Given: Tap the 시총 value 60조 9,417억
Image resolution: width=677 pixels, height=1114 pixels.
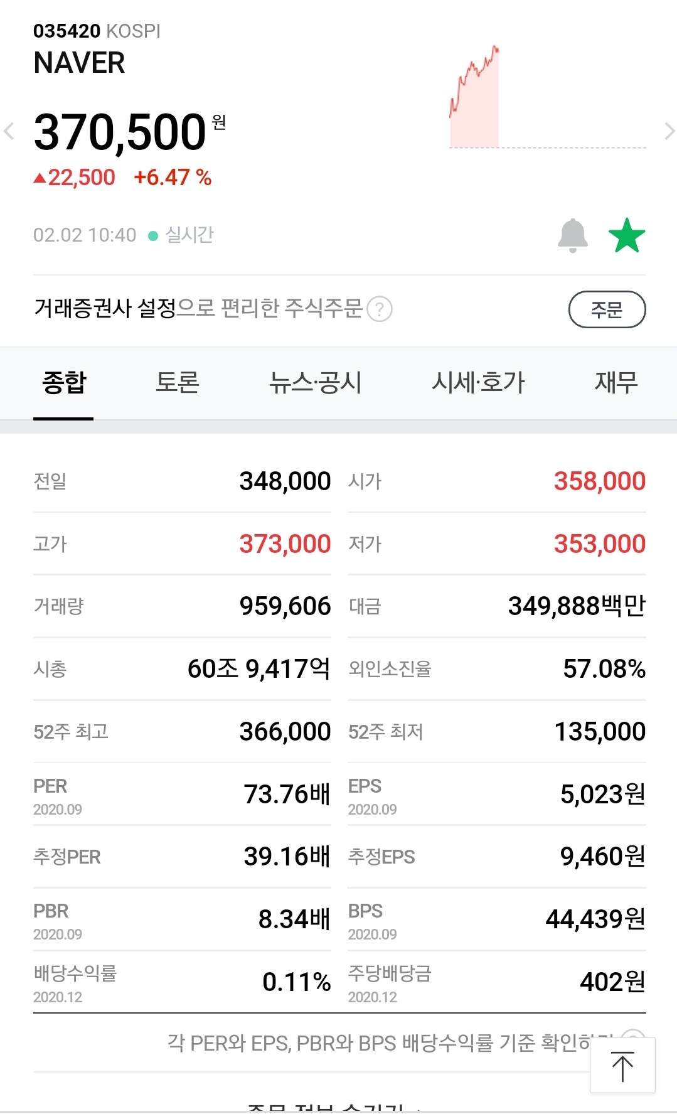Looking at the screenshot, I should point(259,669).
